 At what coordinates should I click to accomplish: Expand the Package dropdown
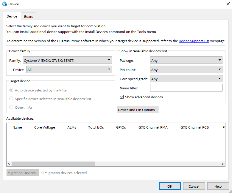pos(186,61)
